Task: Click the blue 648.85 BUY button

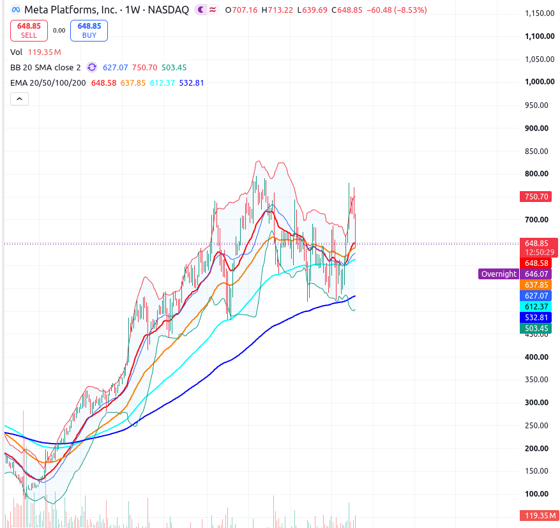Action: pyautogui.click(x=89, y=31)
